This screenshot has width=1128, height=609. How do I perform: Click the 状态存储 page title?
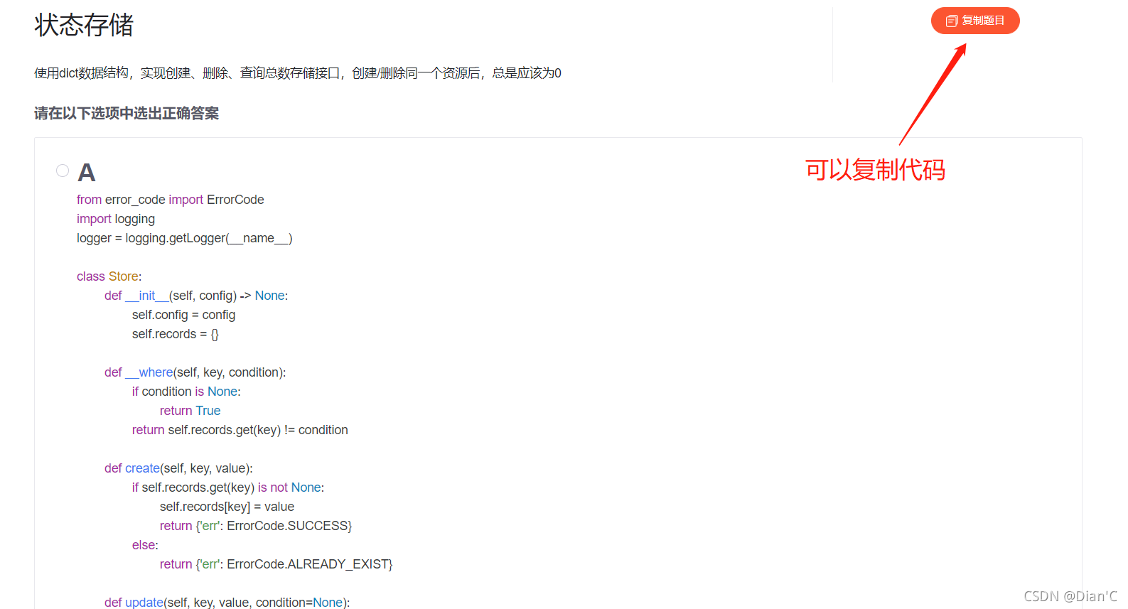click(84, 25)
